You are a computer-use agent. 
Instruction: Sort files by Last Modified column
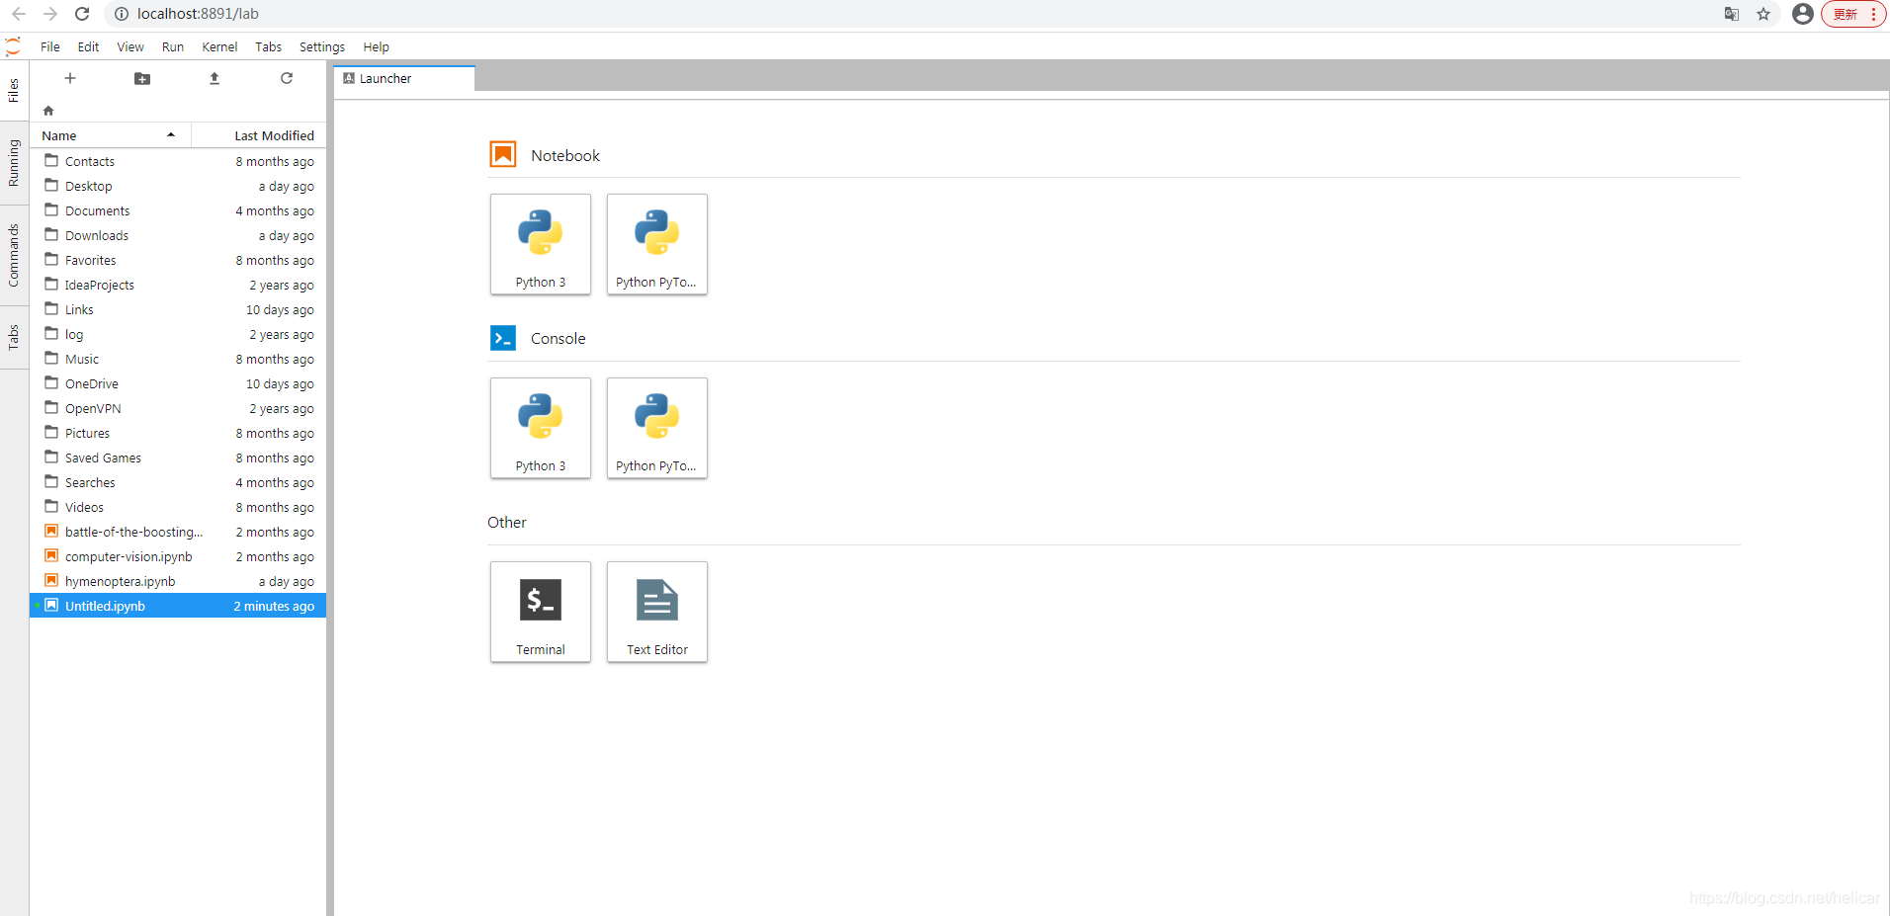coord(258,135)
